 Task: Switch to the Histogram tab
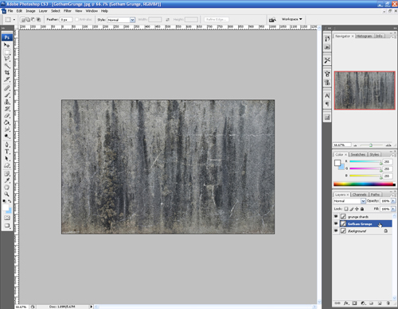pyautogui.click(x=364, y=36)
